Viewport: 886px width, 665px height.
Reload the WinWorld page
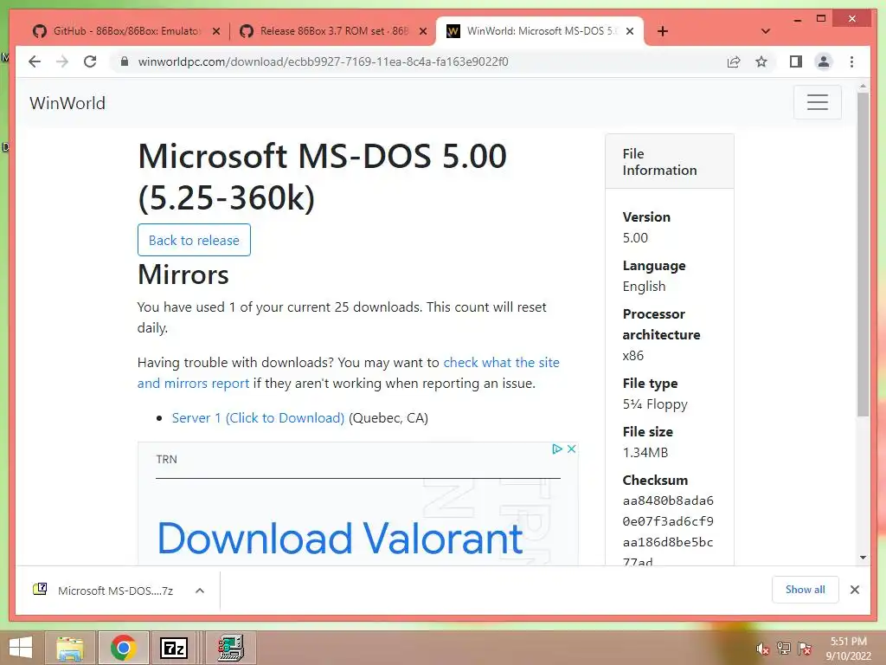(x=90, y=61)
